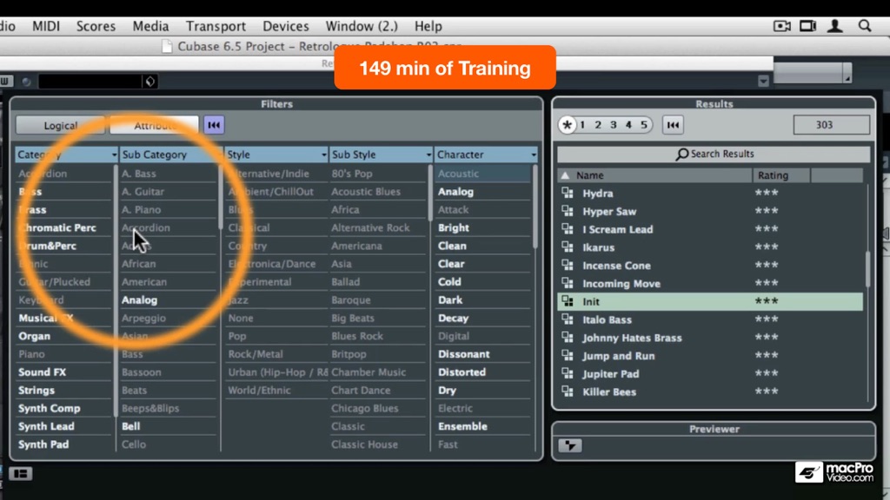Open the Sub Category column dropdown
Viewport: 890px width, 500px height.
click(x=219, y=155)
